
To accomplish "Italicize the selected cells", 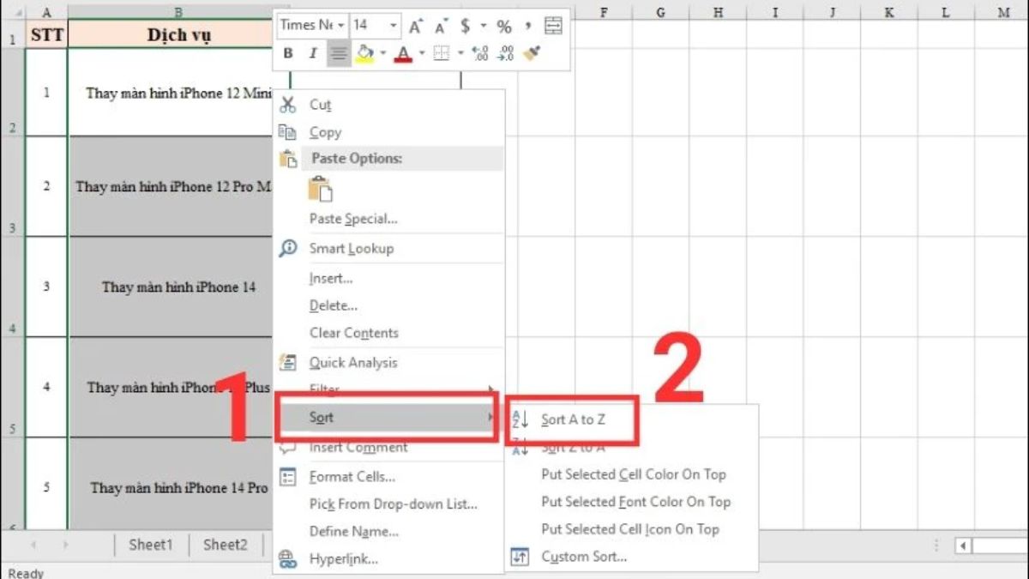I will pyautogui.click(x=314, y=53).
